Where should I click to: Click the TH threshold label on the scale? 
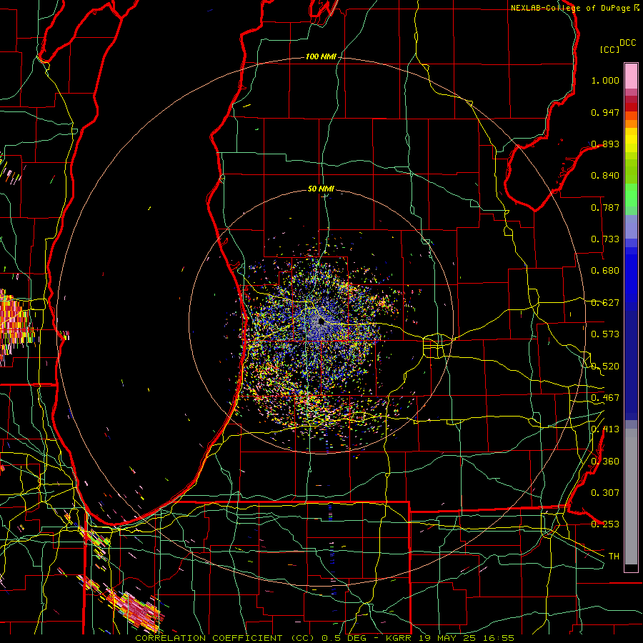(x=614, y=557)
